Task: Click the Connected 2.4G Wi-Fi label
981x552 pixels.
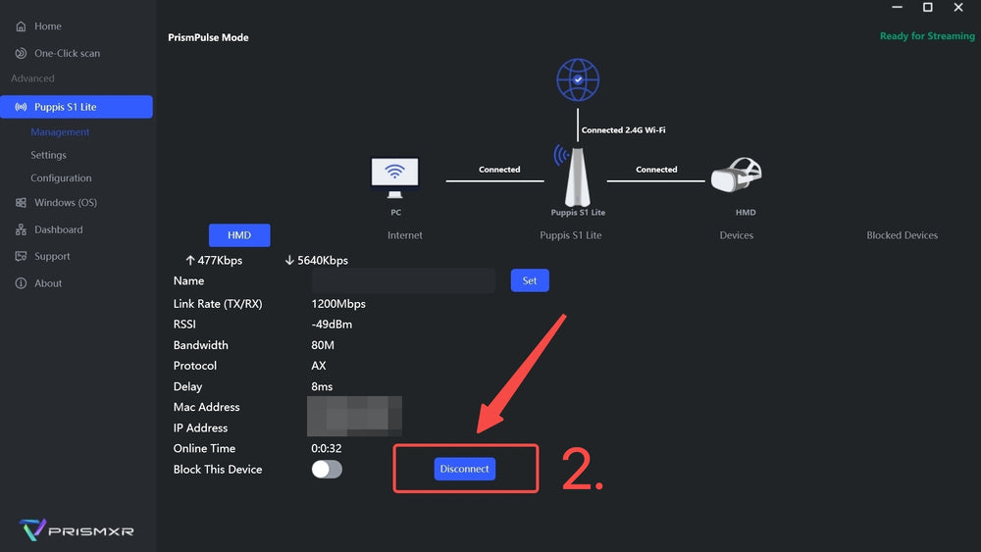Action: pos(623,130)
